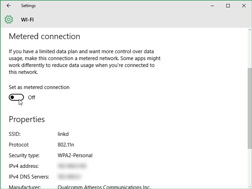This screenshot has width=252, height=189.
Task: Close the Settings window
Action: tap(244, 6)
